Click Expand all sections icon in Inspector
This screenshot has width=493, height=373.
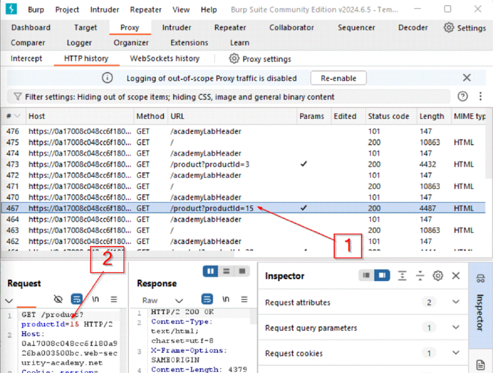coord(402,276)
